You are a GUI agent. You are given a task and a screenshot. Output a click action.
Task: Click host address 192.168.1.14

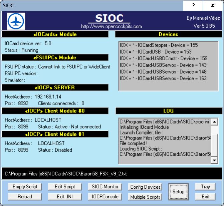point(48,97)
